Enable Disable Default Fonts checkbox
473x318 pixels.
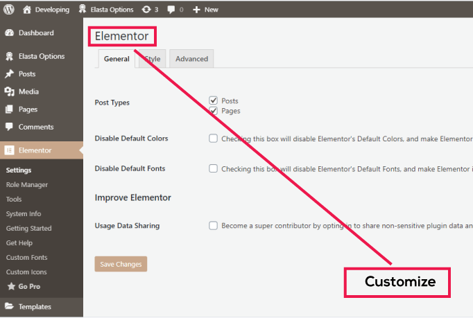[x=214, y=168]
